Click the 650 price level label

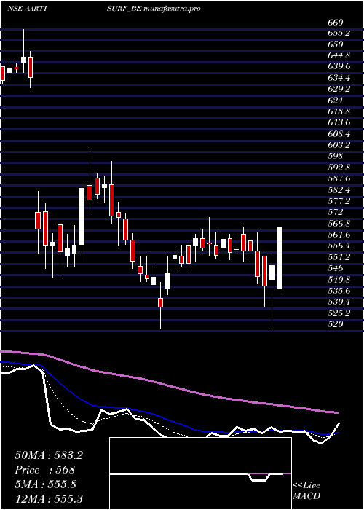click(x=336, y=44)
